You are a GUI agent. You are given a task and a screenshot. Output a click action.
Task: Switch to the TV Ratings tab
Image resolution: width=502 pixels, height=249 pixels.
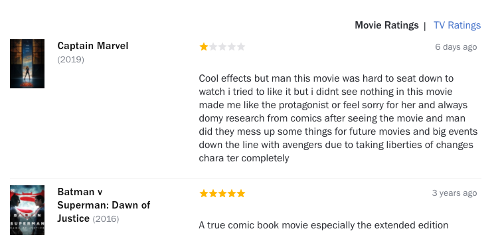[457, 25]
